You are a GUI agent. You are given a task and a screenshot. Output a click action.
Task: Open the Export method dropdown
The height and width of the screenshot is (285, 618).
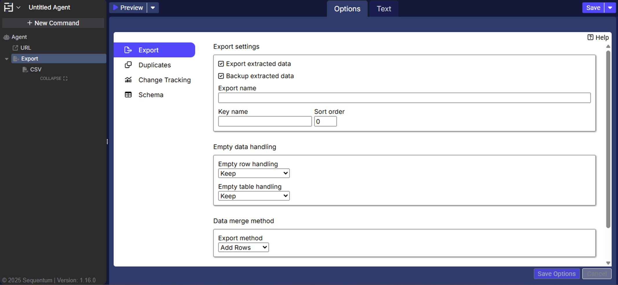click(x=243, y=247)
